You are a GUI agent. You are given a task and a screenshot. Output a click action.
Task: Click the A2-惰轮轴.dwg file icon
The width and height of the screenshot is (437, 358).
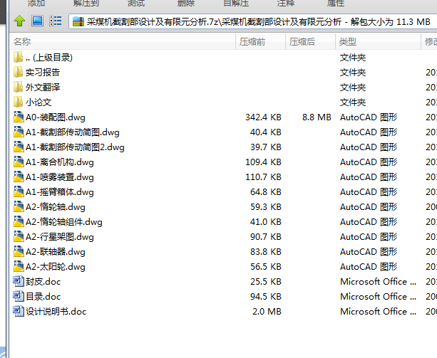tap(19, 207)
